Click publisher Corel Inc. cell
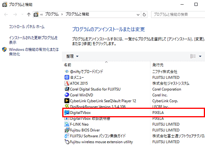 point(160,95)
